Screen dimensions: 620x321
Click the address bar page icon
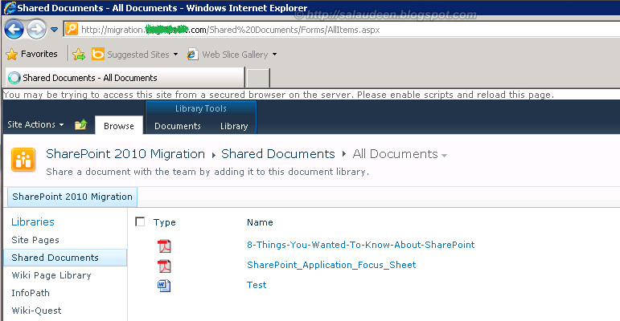(72, 29)
